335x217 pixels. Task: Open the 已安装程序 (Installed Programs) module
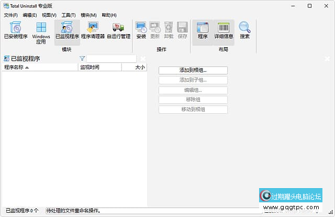(x=16, y=31)
